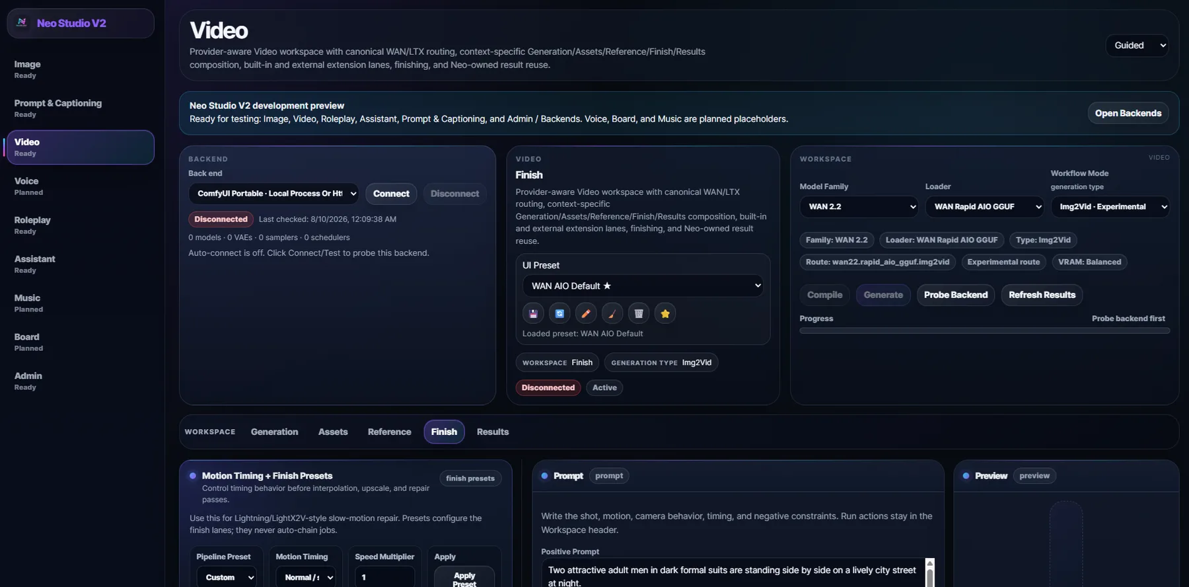The width and height of the screenshot is (1189, 587).
Task: Click the pencil rename preset icon
Action: coord(586,314)
